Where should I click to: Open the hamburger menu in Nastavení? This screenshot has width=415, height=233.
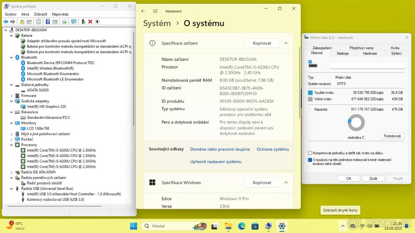coord(155,11)
